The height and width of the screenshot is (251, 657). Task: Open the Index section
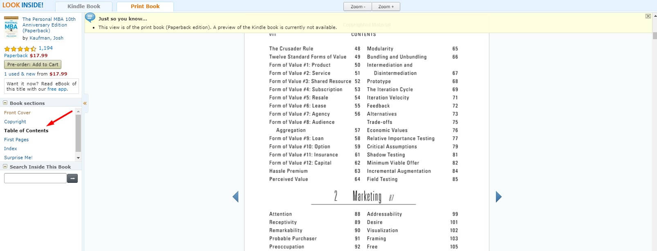point(11,149)
